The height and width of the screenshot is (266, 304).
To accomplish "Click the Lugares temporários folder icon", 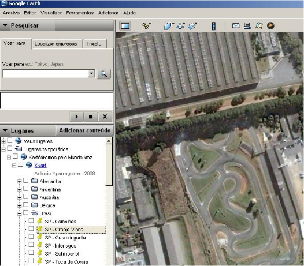I will tap(18, 149).
